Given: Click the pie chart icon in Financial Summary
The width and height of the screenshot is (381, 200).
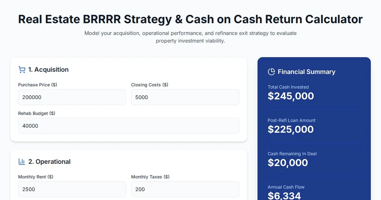Looking at the screenshot, I should tap(271, 72).
